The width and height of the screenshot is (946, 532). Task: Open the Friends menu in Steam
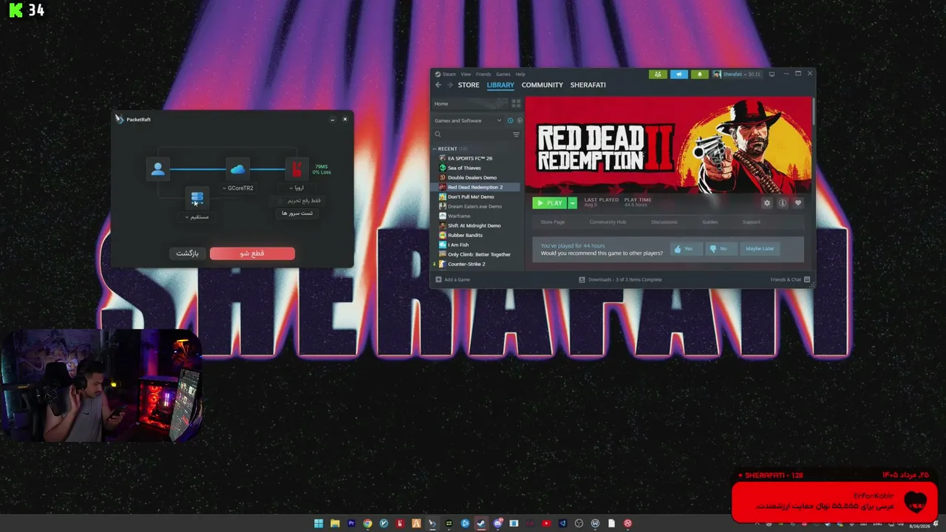(x=483, y=74)
